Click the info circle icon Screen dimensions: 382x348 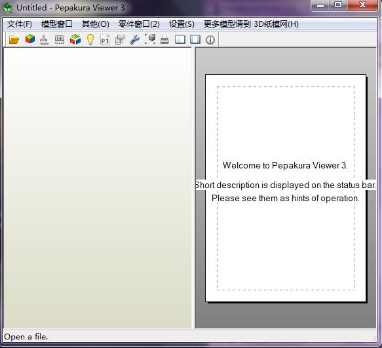pos(210,40)
